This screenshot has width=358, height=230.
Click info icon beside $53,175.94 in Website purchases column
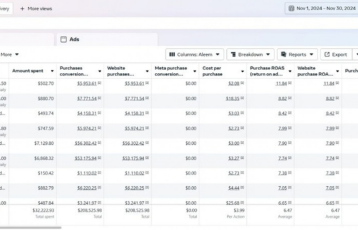tap(147, 158)
